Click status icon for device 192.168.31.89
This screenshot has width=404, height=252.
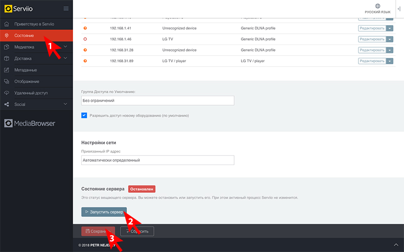coord(85,61)
